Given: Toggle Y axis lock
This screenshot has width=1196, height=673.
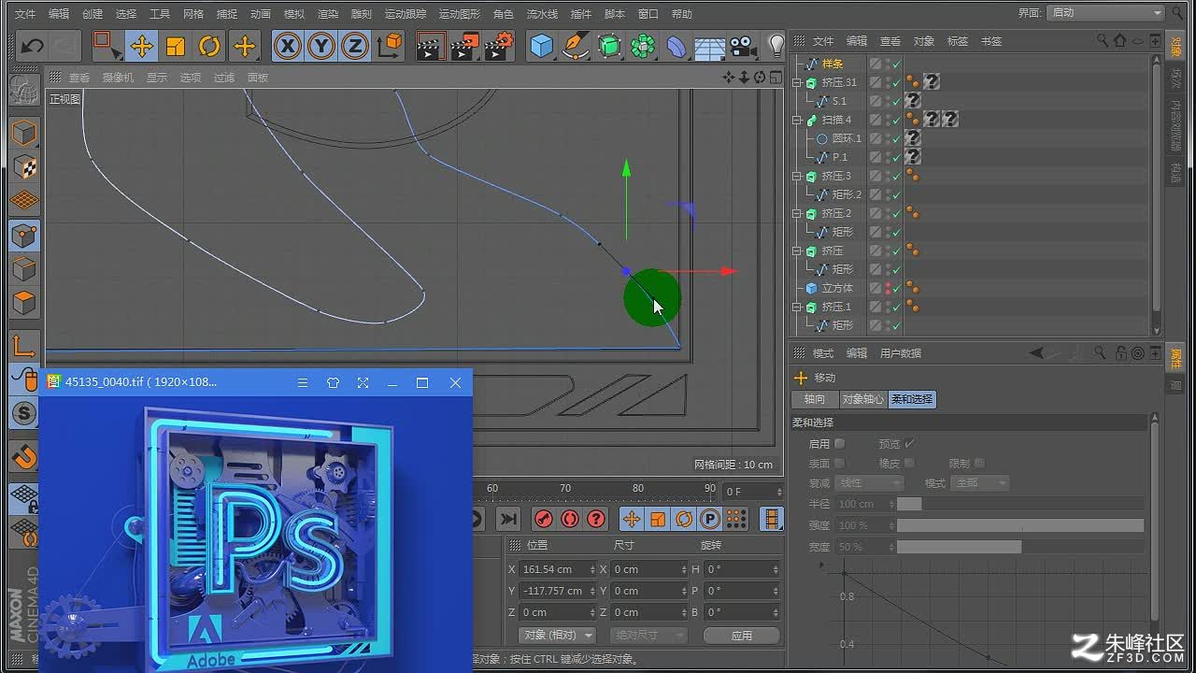Looking at the screenshot, I should click(x=321, y=46).
